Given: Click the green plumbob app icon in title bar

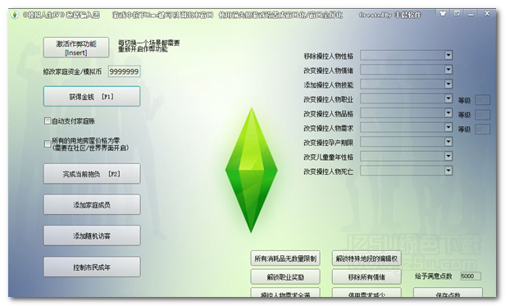Looking at the screenshot, I should click(15, 15).
